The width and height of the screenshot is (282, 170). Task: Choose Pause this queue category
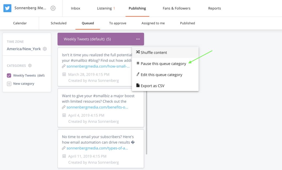pyautogui.click(x=163, y=64)
